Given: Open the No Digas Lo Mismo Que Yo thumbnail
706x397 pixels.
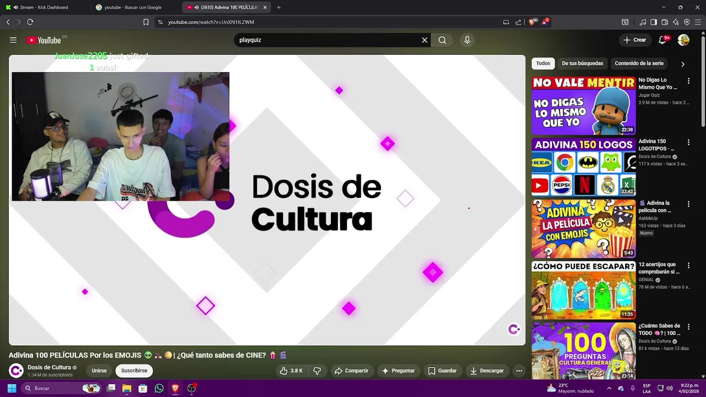Looking at the screenshot, I should [x=584, y=106].
